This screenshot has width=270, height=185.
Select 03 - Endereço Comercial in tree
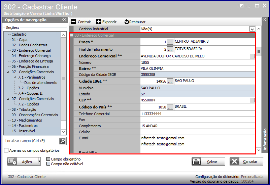click(x=31, y=50)
